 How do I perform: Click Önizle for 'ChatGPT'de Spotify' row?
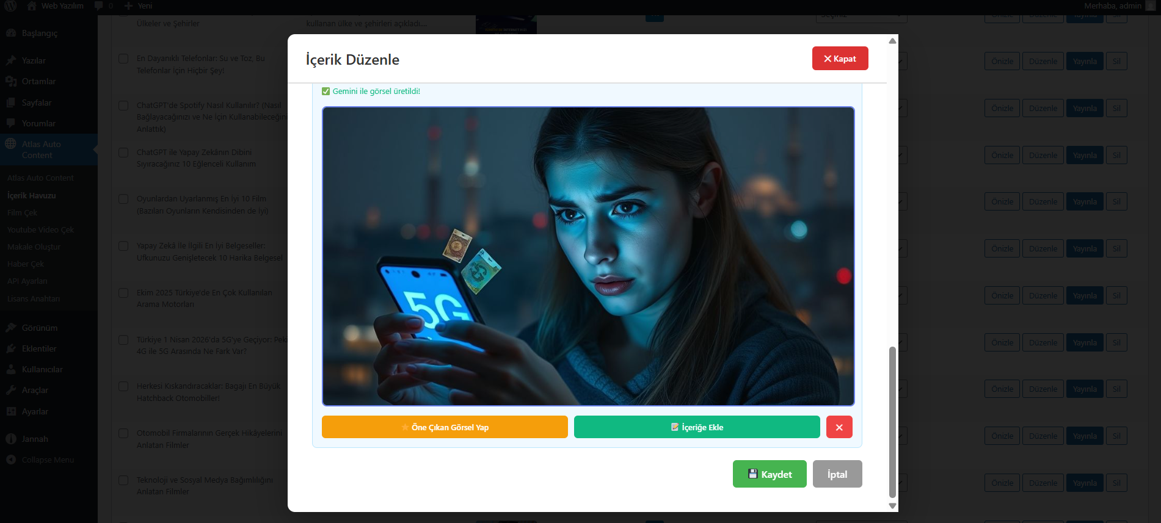(1002, 108)
